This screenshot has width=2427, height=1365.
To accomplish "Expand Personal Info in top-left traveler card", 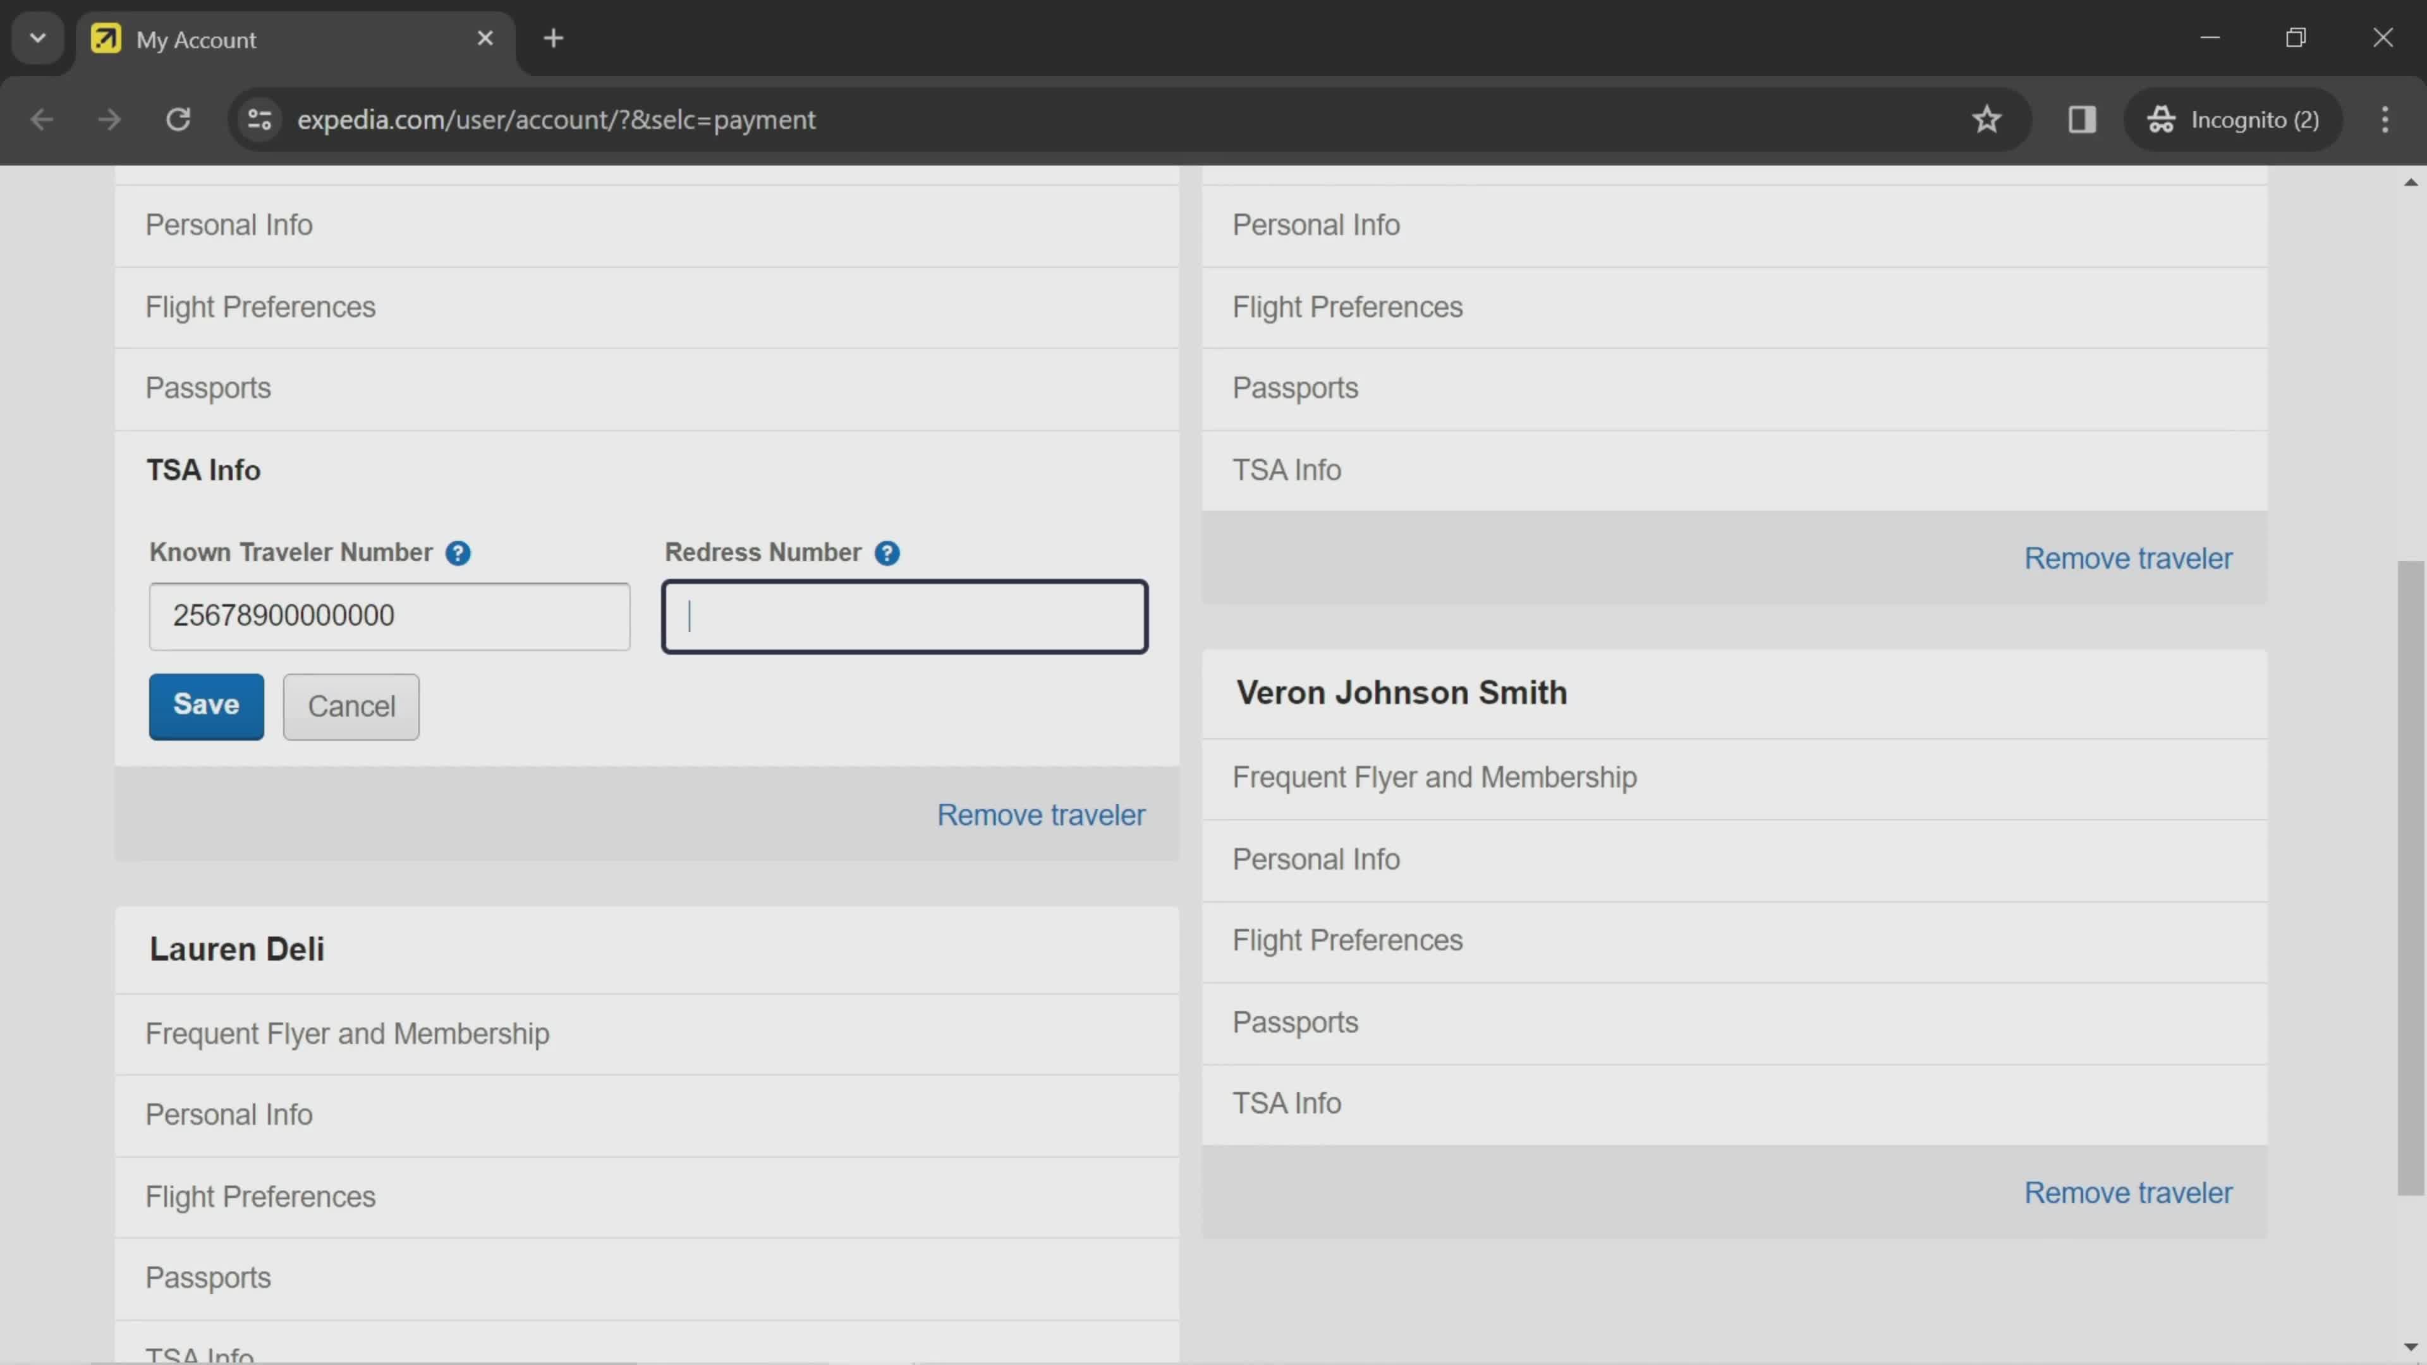I will pos(647,226).
